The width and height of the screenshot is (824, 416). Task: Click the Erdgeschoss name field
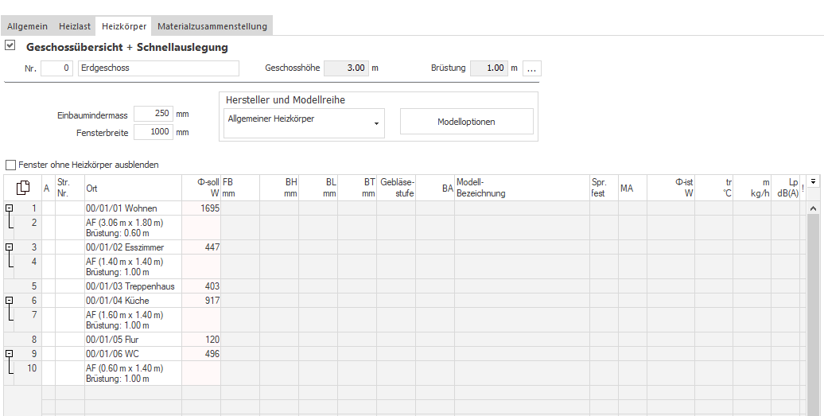pyautogui.click(x=158, y=68)
